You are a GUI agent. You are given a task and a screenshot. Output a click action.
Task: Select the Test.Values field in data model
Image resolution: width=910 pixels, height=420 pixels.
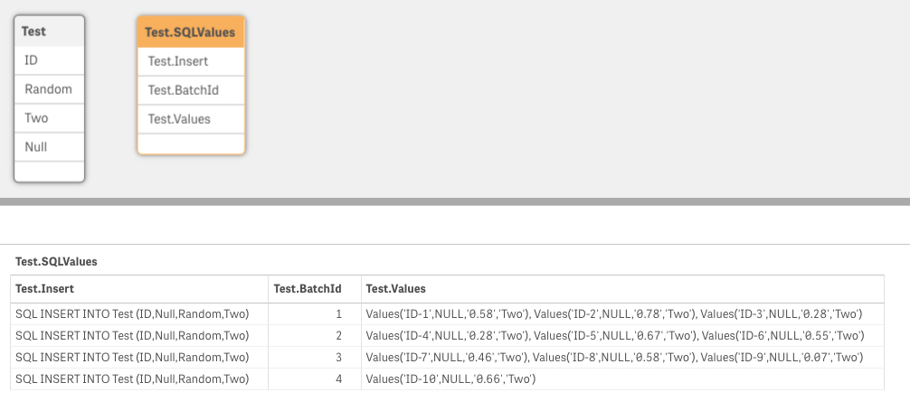point(191,119)
